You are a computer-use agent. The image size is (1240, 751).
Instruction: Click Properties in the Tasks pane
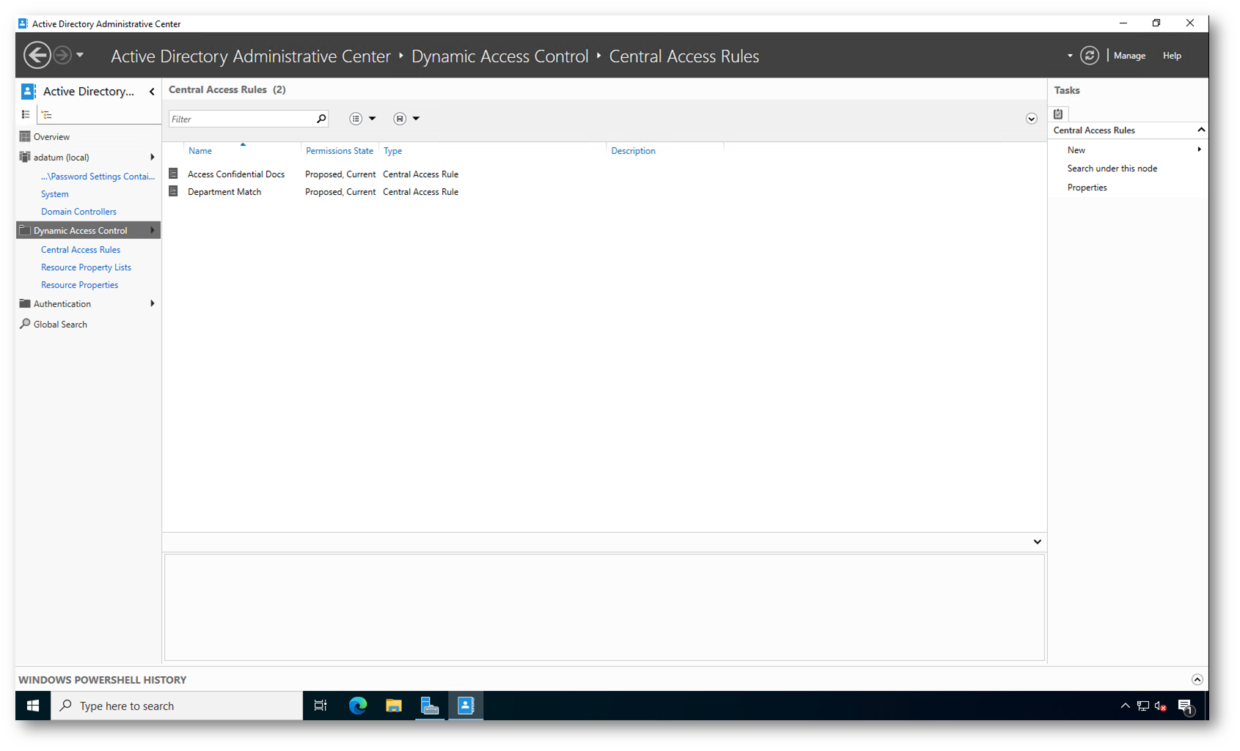(x=1087, y=188)
